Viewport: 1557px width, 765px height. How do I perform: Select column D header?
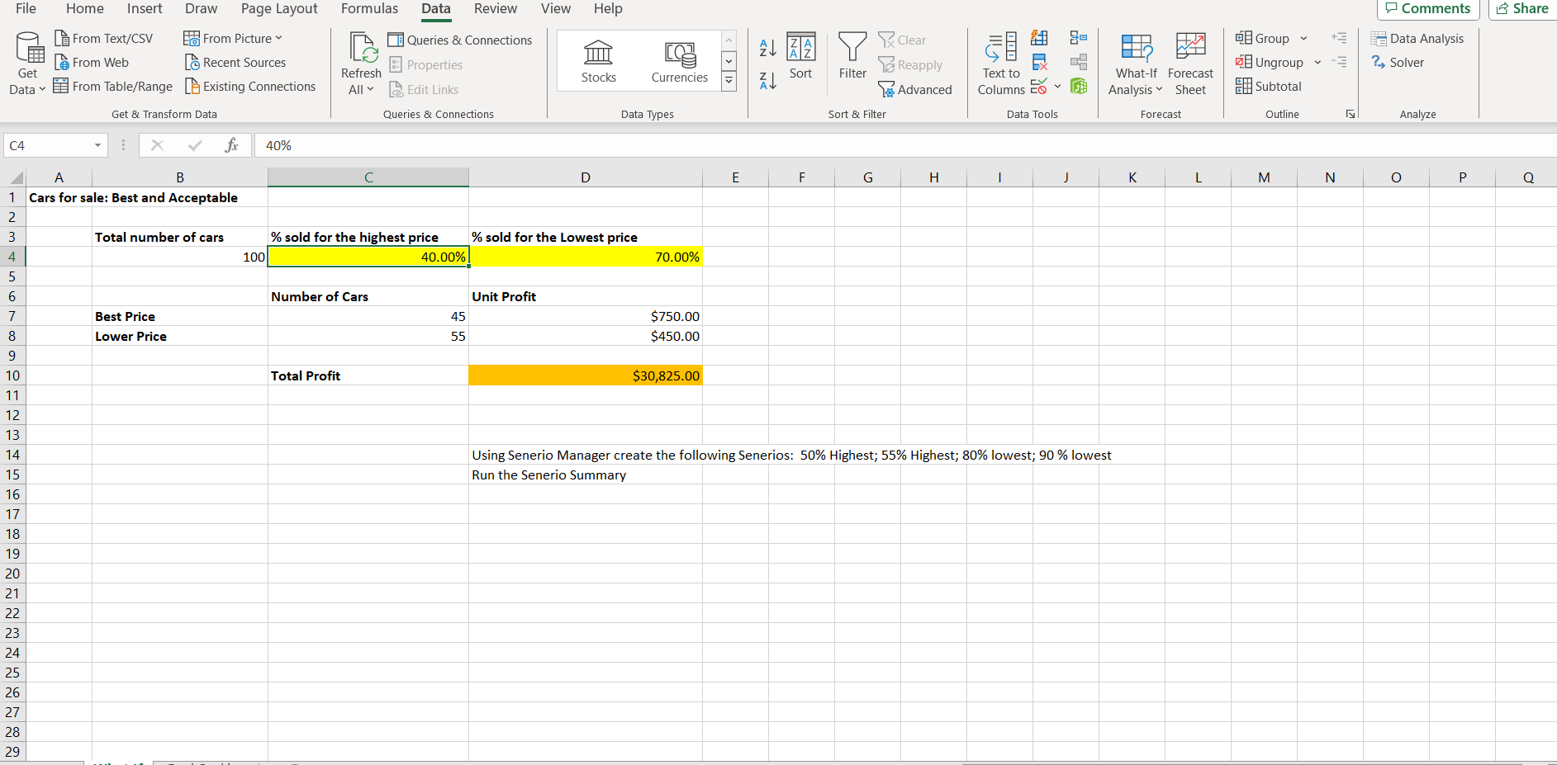pos(586,177)
